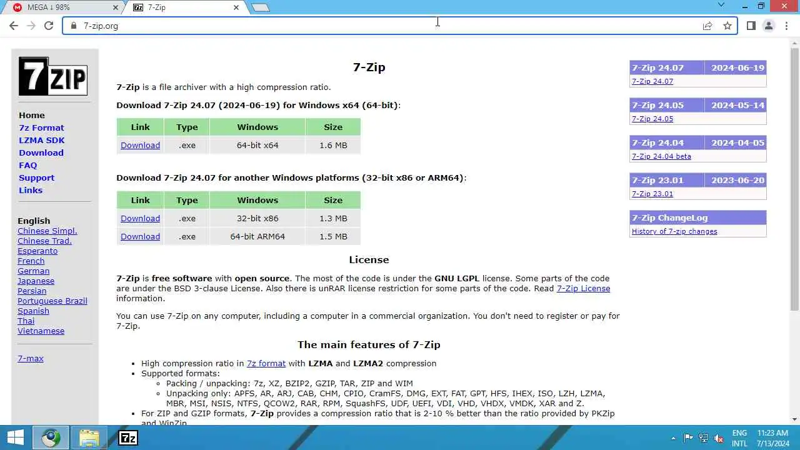Click the browser back arrow
This screenshot has width=800, height=450.
[14, 26]
